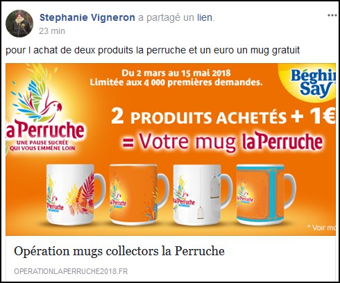The width and height of the screenshot is (340, 283).
Task: Open the post options three-dot menu
Action: 332,15
